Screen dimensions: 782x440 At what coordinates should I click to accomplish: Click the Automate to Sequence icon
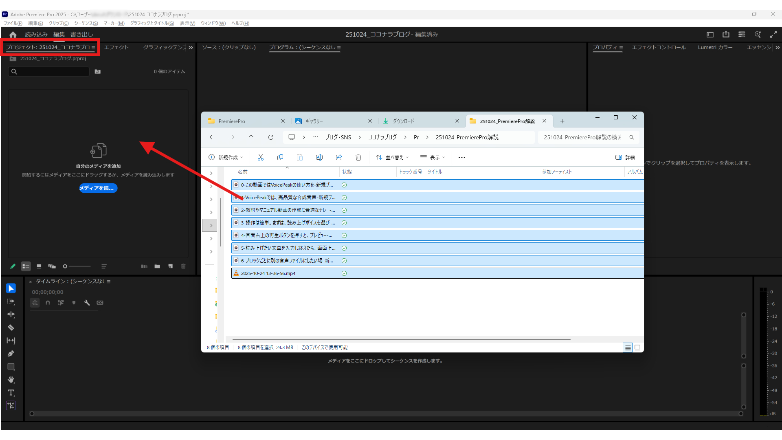point(144,266)
